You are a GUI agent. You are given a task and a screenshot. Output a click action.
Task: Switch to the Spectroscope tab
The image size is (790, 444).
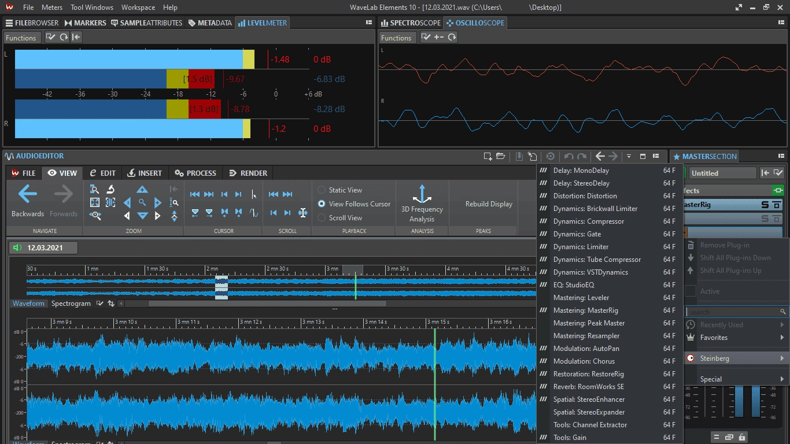tap(411, 23)
